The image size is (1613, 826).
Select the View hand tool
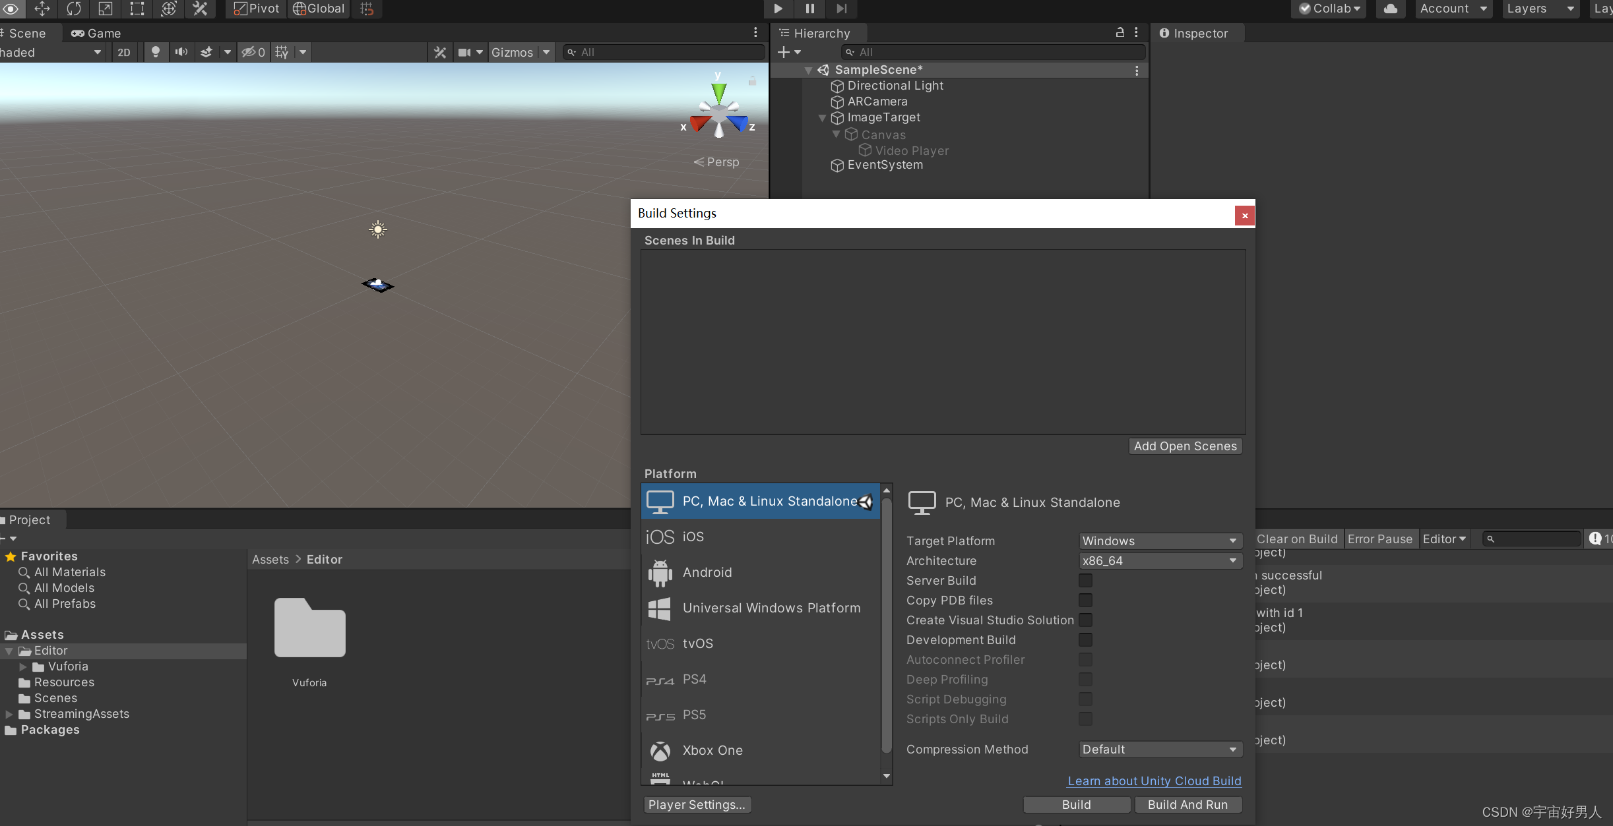(11, 9)
